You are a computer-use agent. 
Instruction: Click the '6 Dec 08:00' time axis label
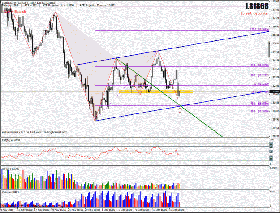(x=125, y=210)
